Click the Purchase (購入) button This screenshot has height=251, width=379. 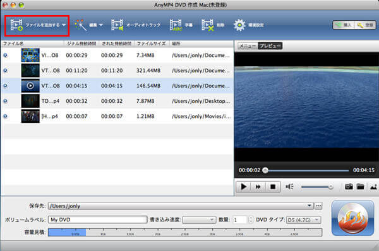[344, 25]
